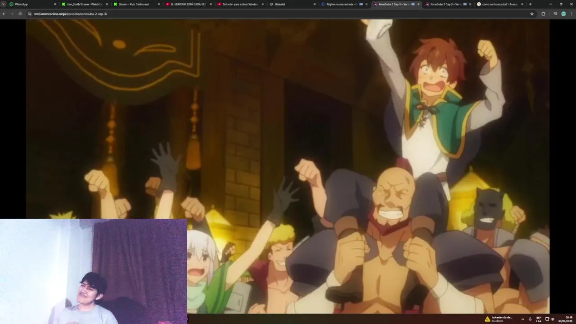Open the tab search dropdown arrow

[x=4, y=4]
